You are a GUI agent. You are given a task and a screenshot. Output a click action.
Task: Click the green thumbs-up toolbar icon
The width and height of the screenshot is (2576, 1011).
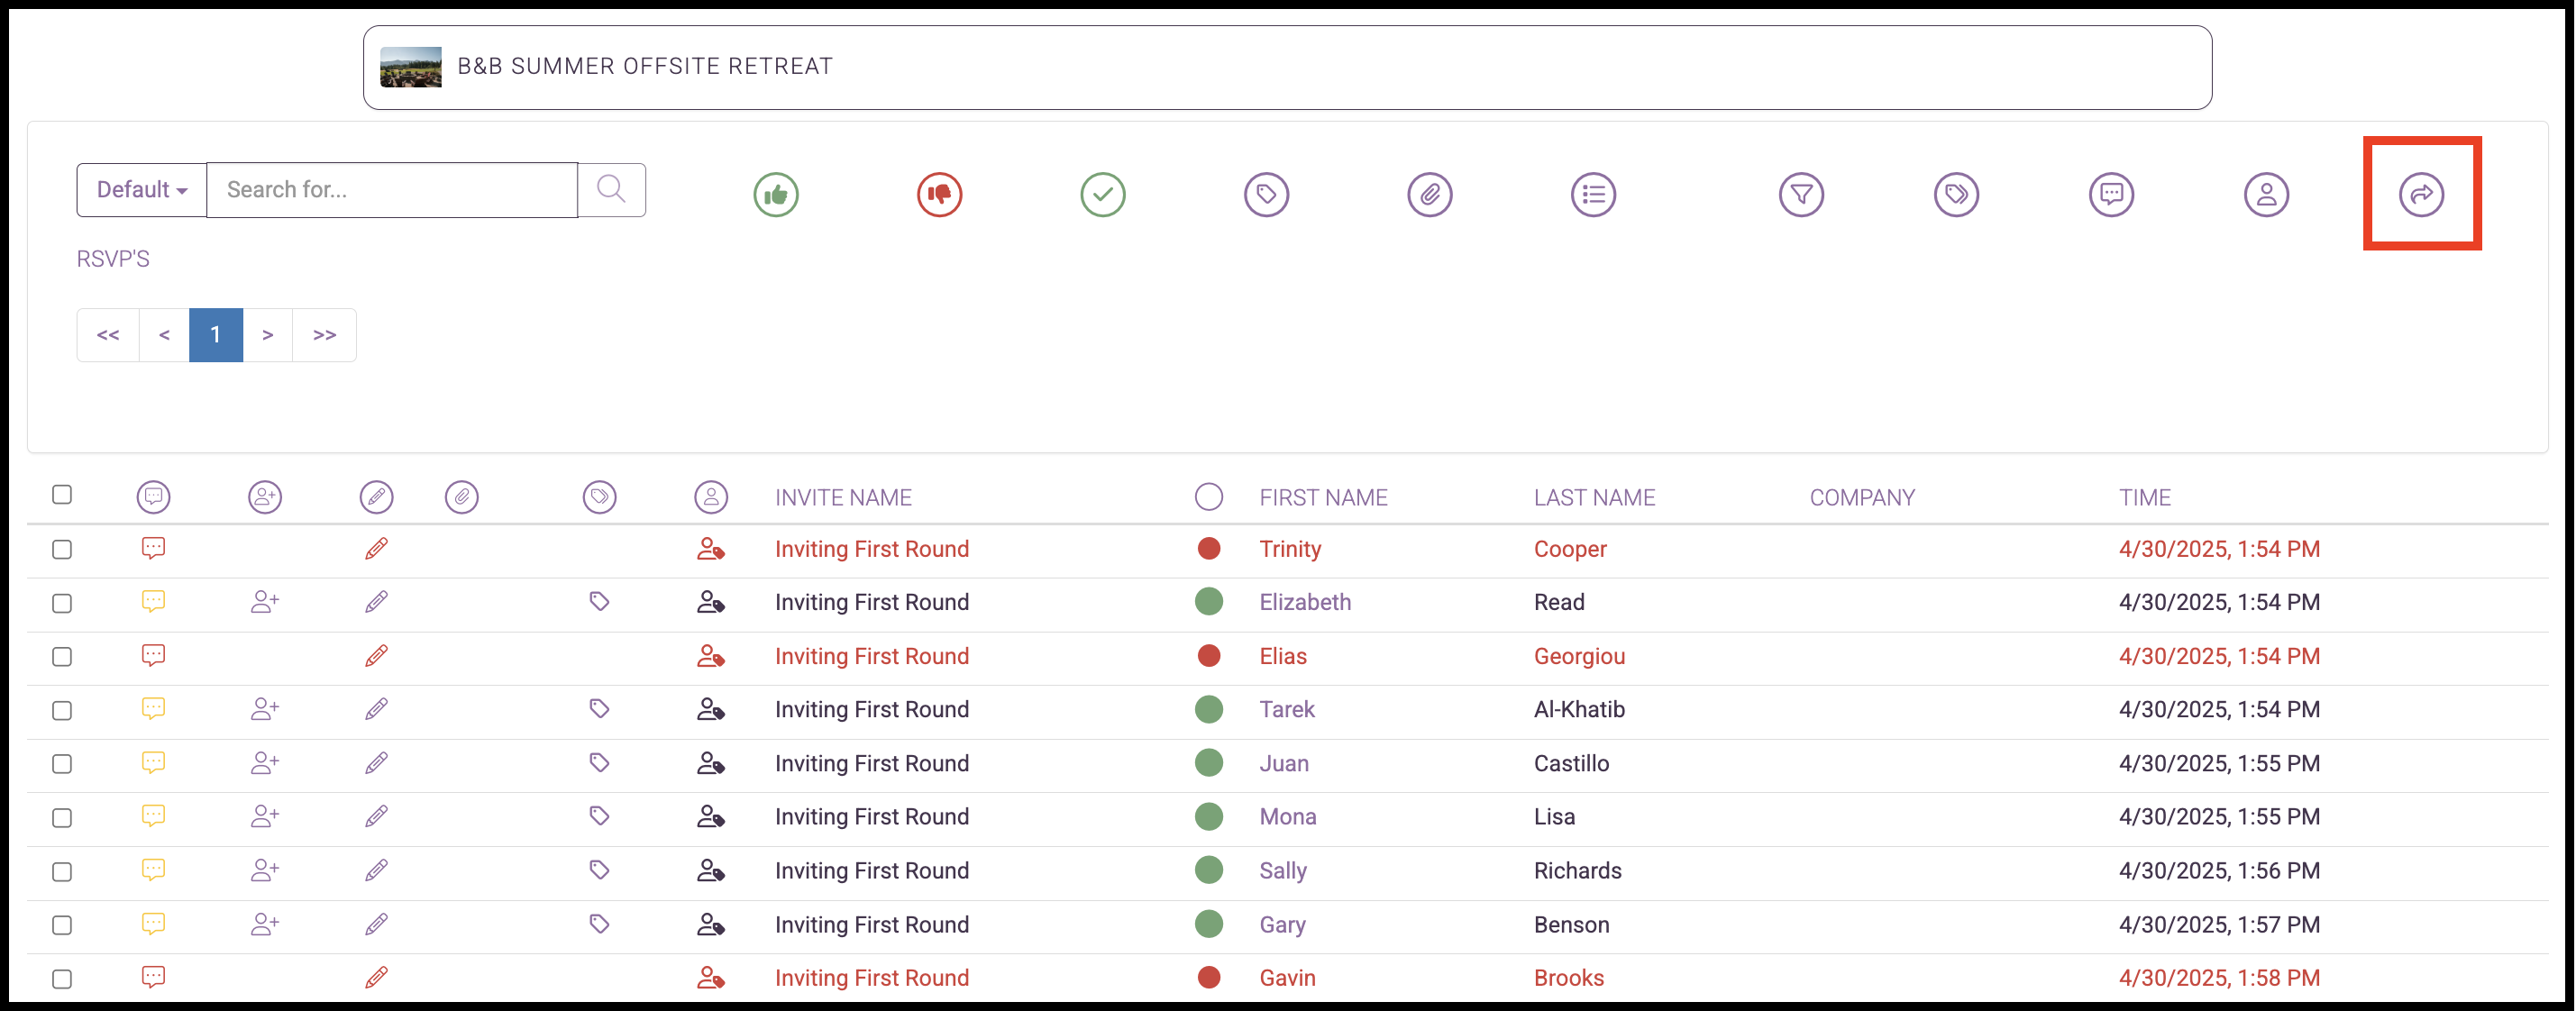click(776, 194)
